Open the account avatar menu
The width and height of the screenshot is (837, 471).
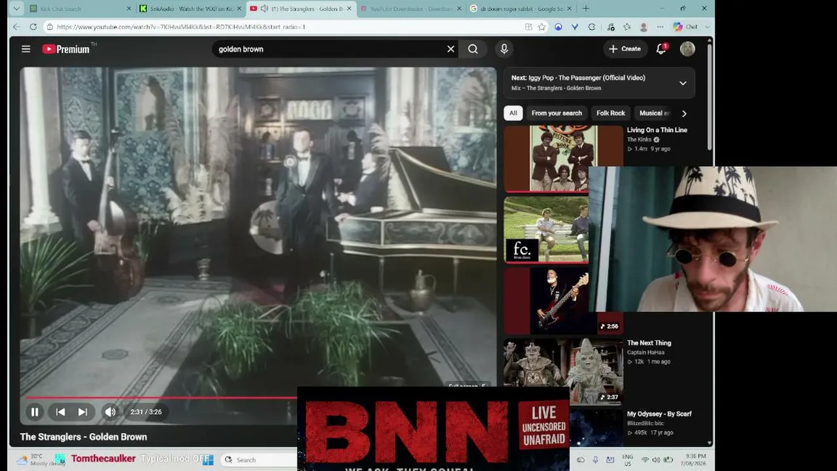pyautogui.click(x=687, y=49)
